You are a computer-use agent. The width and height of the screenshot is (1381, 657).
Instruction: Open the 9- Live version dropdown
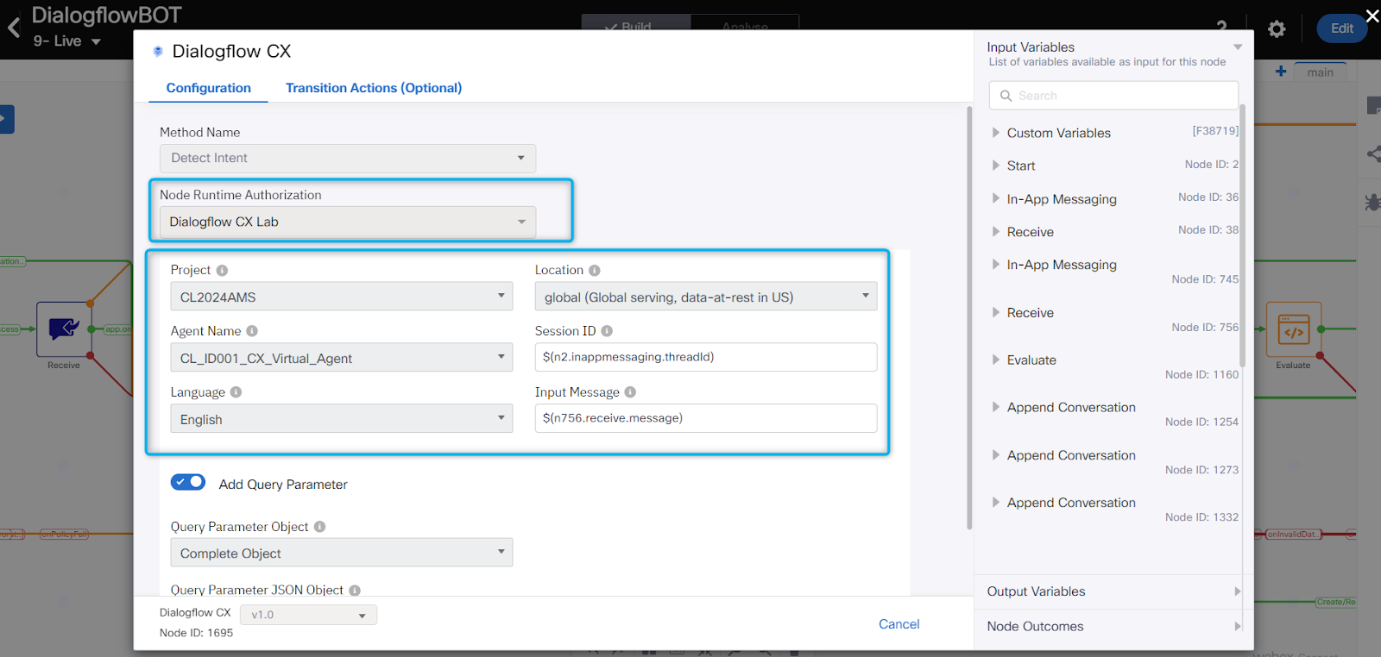click(x=67, y=41)
